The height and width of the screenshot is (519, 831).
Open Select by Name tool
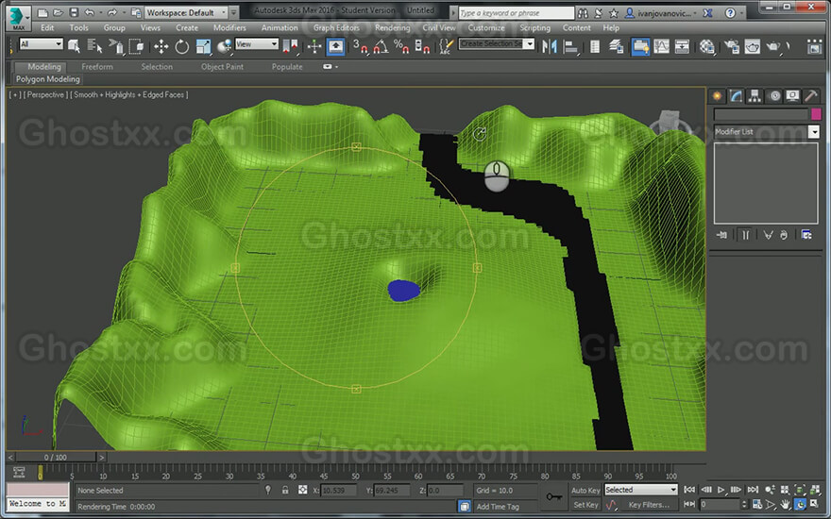coord(94,46)
